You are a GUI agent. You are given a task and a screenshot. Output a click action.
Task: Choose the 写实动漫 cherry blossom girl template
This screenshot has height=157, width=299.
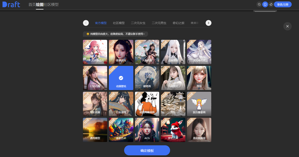click(x=95, y=104)
